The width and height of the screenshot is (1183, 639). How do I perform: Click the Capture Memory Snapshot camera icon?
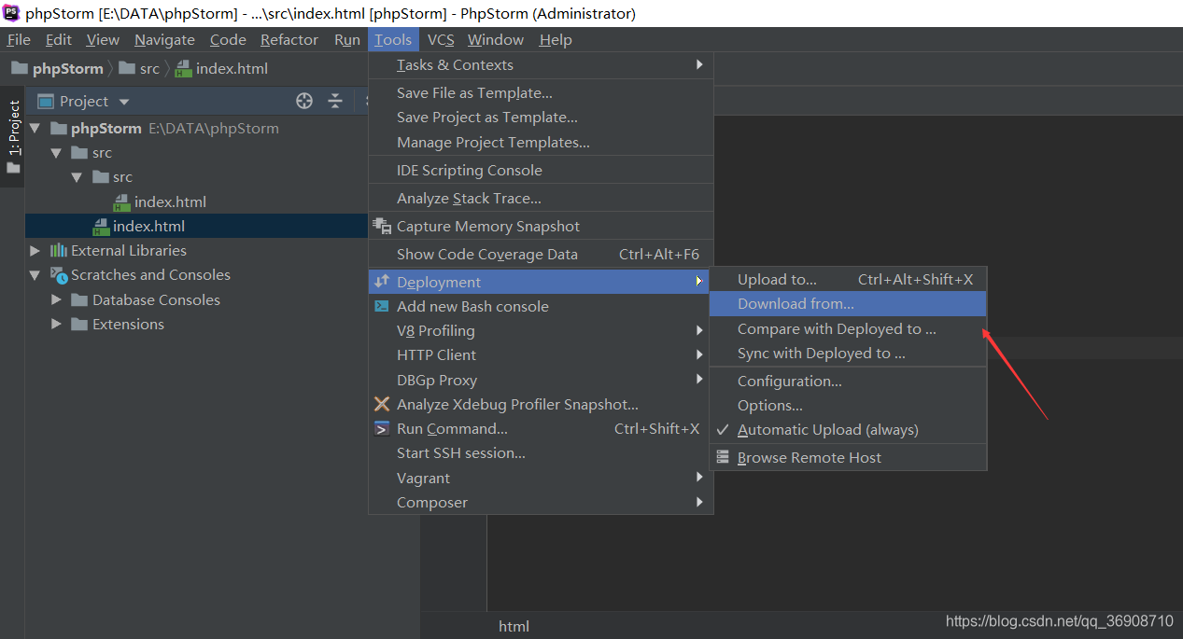(x=381, y=226)
